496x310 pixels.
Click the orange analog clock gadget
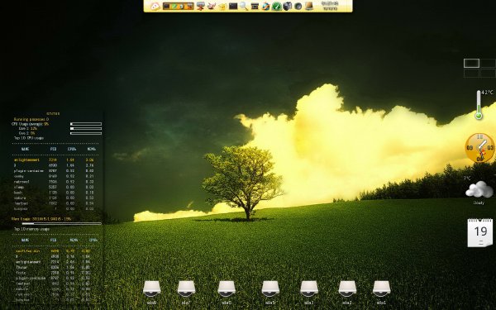click(480, 148)
